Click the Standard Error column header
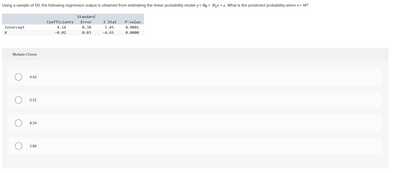This screenshot has height=173, width=396. pos(86,19)
